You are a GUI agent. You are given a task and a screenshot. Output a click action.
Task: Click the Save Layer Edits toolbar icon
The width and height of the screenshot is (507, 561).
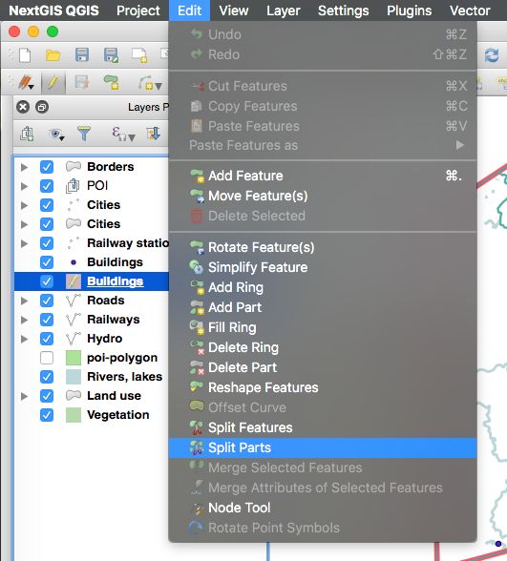point(82,83)
